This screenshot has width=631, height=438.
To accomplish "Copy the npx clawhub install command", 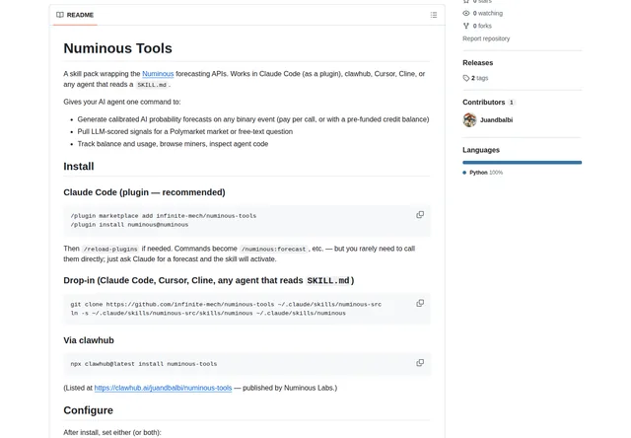I will coord(420,363).
